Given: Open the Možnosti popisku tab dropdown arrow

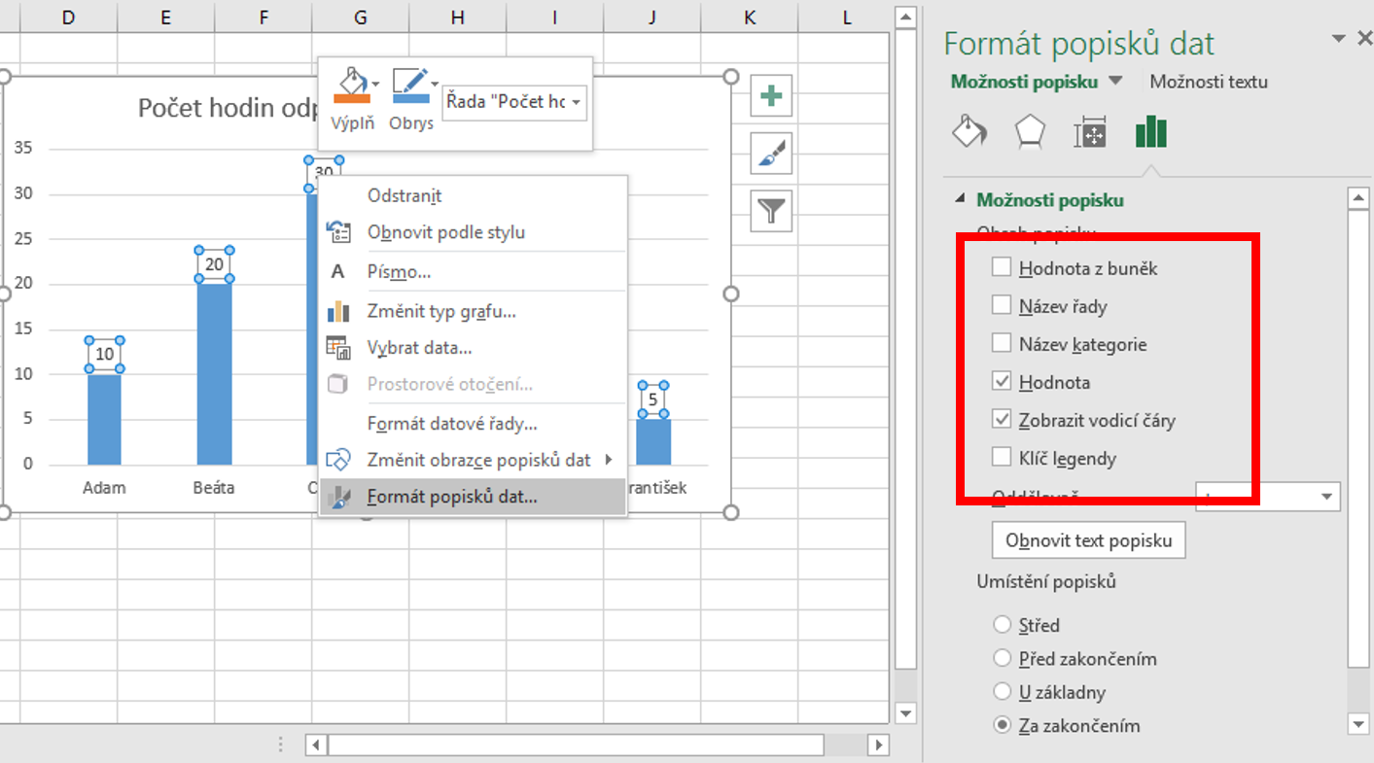Looking at the screenshot, I should pyautogui.click(x=1115, y=81).
